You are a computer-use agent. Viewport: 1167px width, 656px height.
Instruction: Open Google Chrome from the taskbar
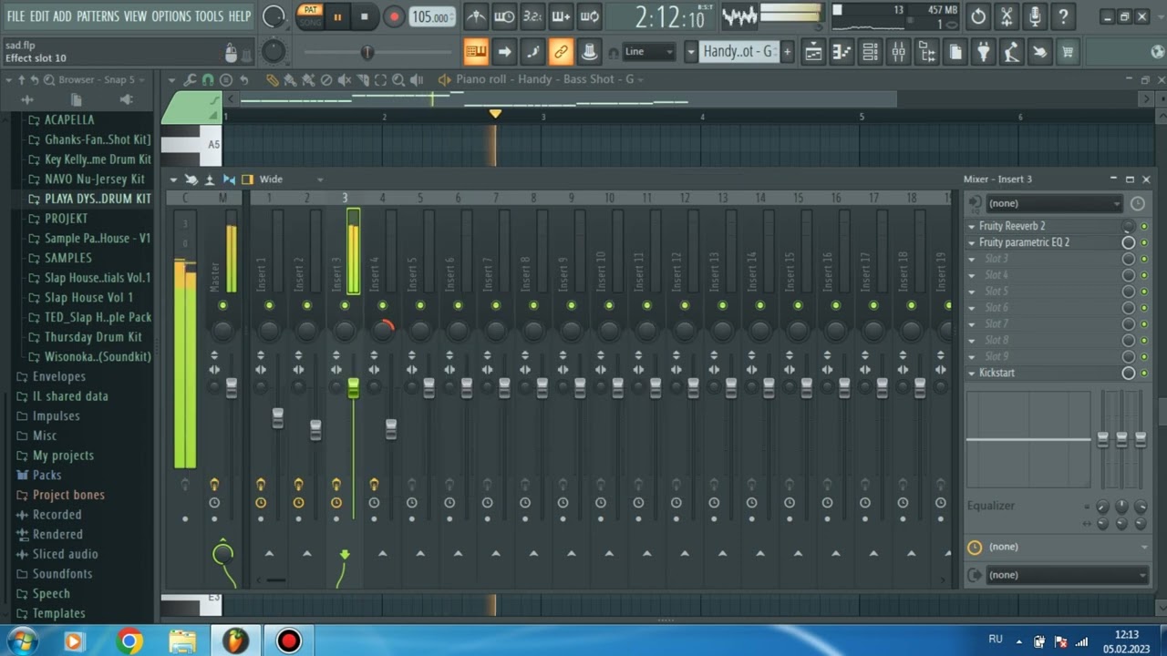[x=129, y=641]
